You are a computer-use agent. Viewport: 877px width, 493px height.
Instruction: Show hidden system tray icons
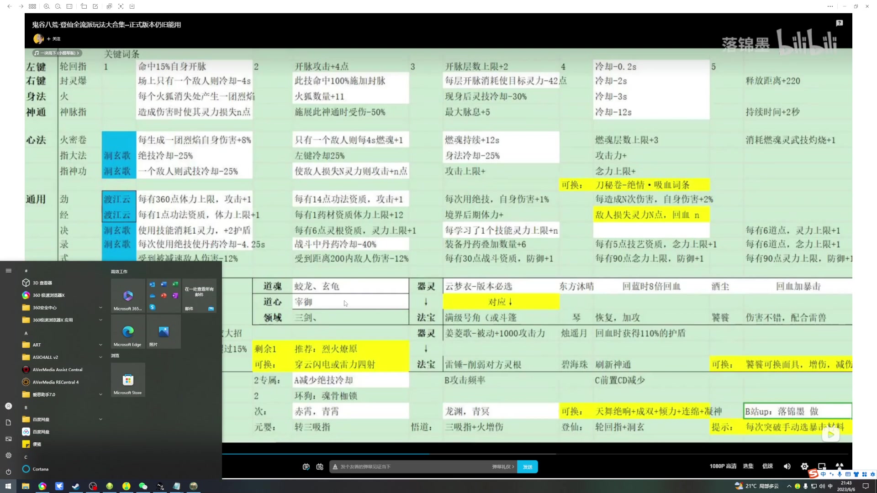click(789, 486)
